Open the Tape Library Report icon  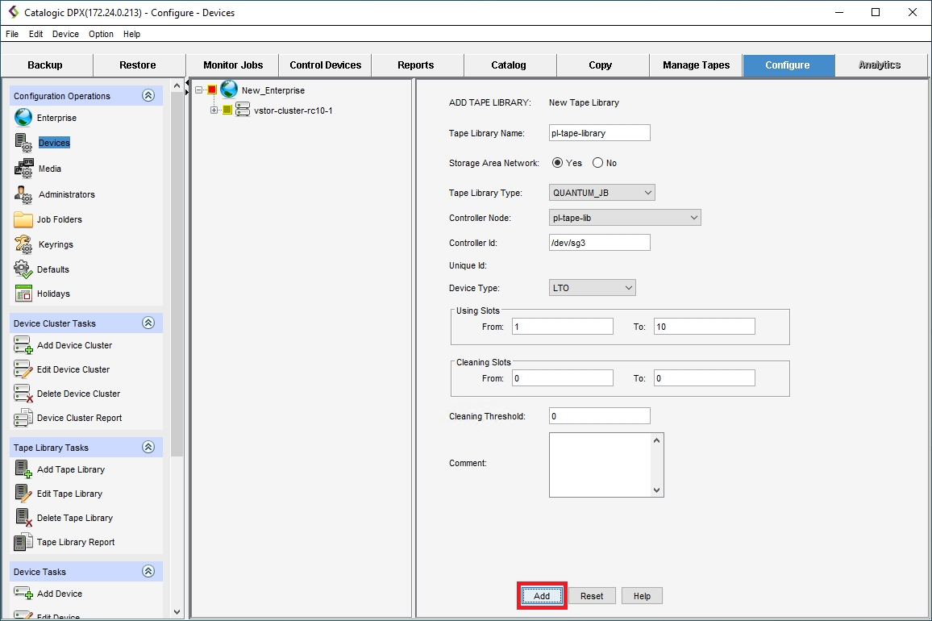pos(23,542)
